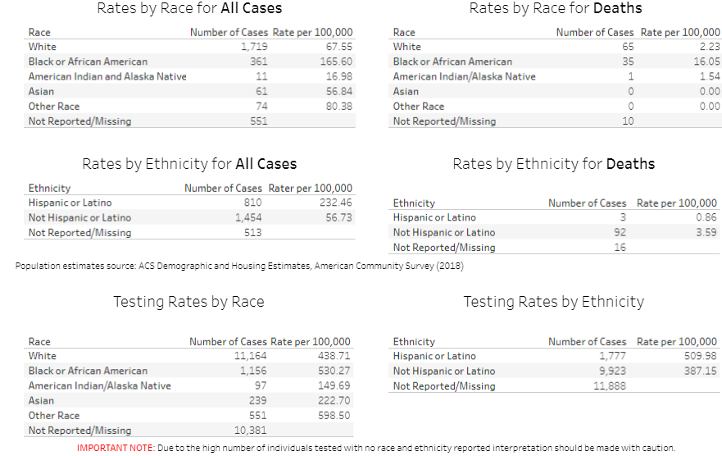The height and width of the screenshot is (456, 722).
Task: Click the 'Testing Rates by Ethnicity' title
Action: pos(554,302)
